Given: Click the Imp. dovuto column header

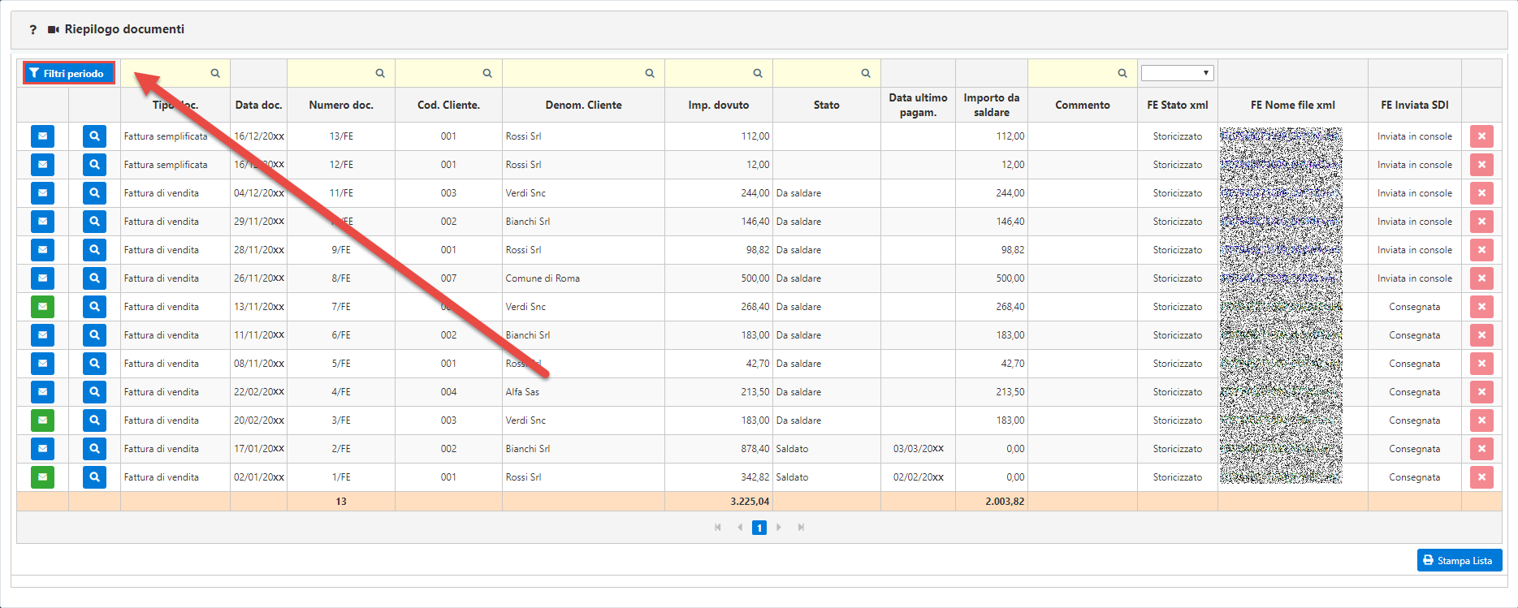Looking at the screenshot, I should [x=719, y=105].
